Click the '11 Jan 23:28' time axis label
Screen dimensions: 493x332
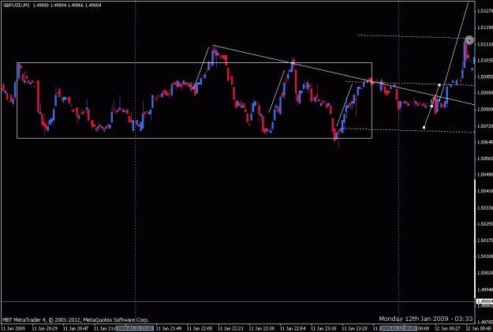point(354,329)
